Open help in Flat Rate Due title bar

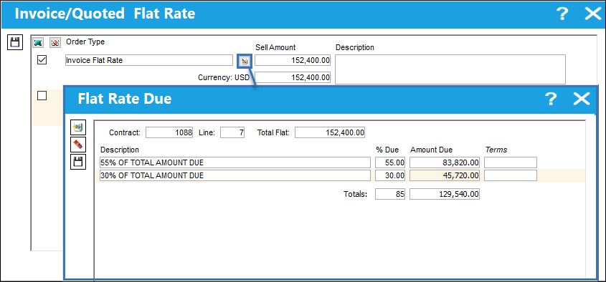click(550, 99)
